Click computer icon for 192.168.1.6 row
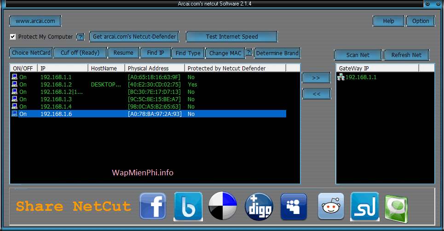The image size is (444, 231). (x=14, y=114)
